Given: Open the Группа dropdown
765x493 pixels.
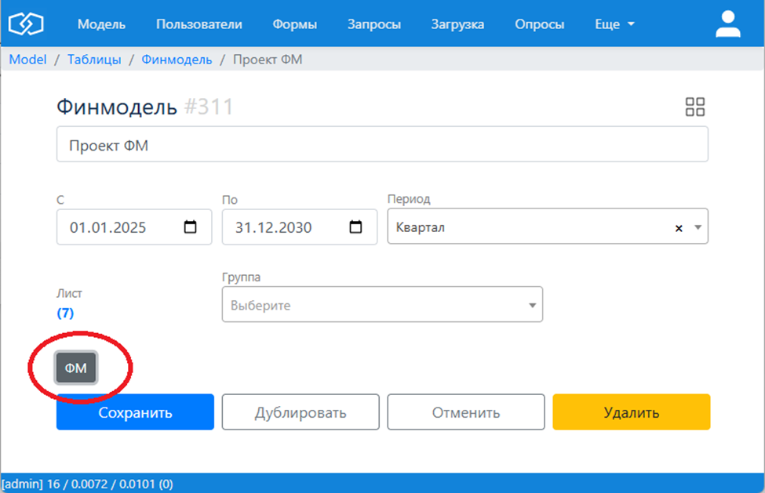Looking at the screenshot, I should click(x=382, y=306).
